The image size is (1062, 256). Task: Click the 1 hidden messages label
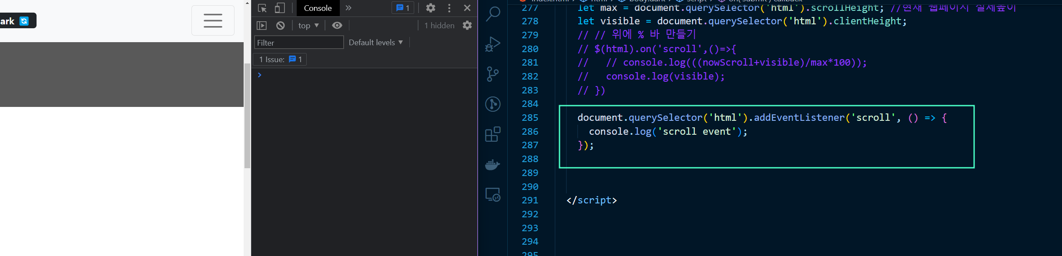[439, 26]
